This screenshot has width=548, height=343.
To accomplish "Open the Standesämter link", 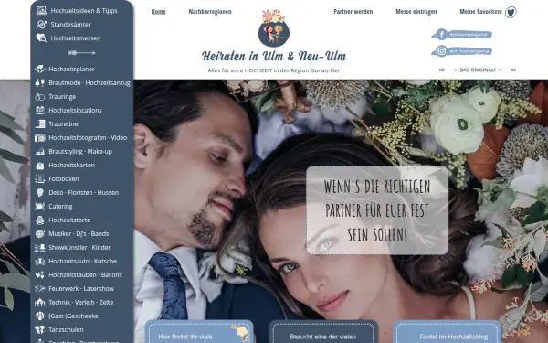I will pyautogui.click(x=70, y=24).
